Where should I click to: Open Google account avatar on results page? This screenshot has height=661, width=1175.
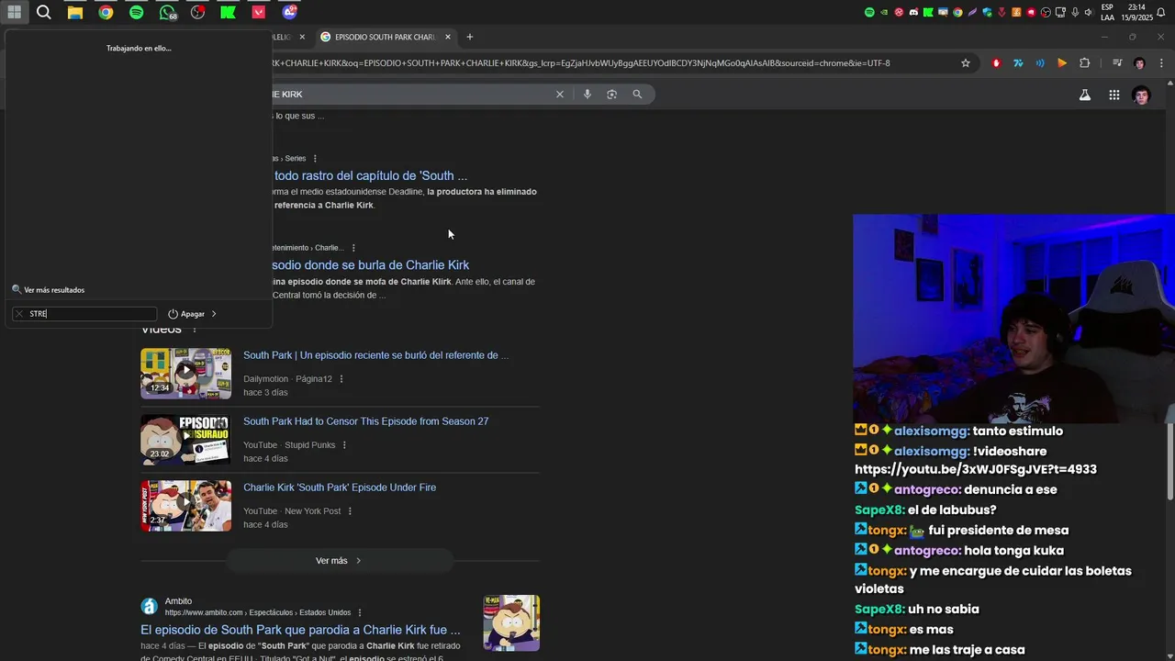tap(1141, 95)
